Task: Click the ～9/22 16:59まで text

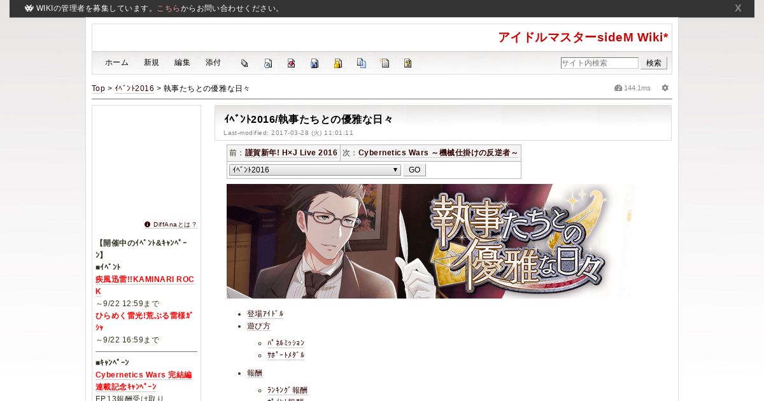Action: pyautogui.click(x=127, y=340)
